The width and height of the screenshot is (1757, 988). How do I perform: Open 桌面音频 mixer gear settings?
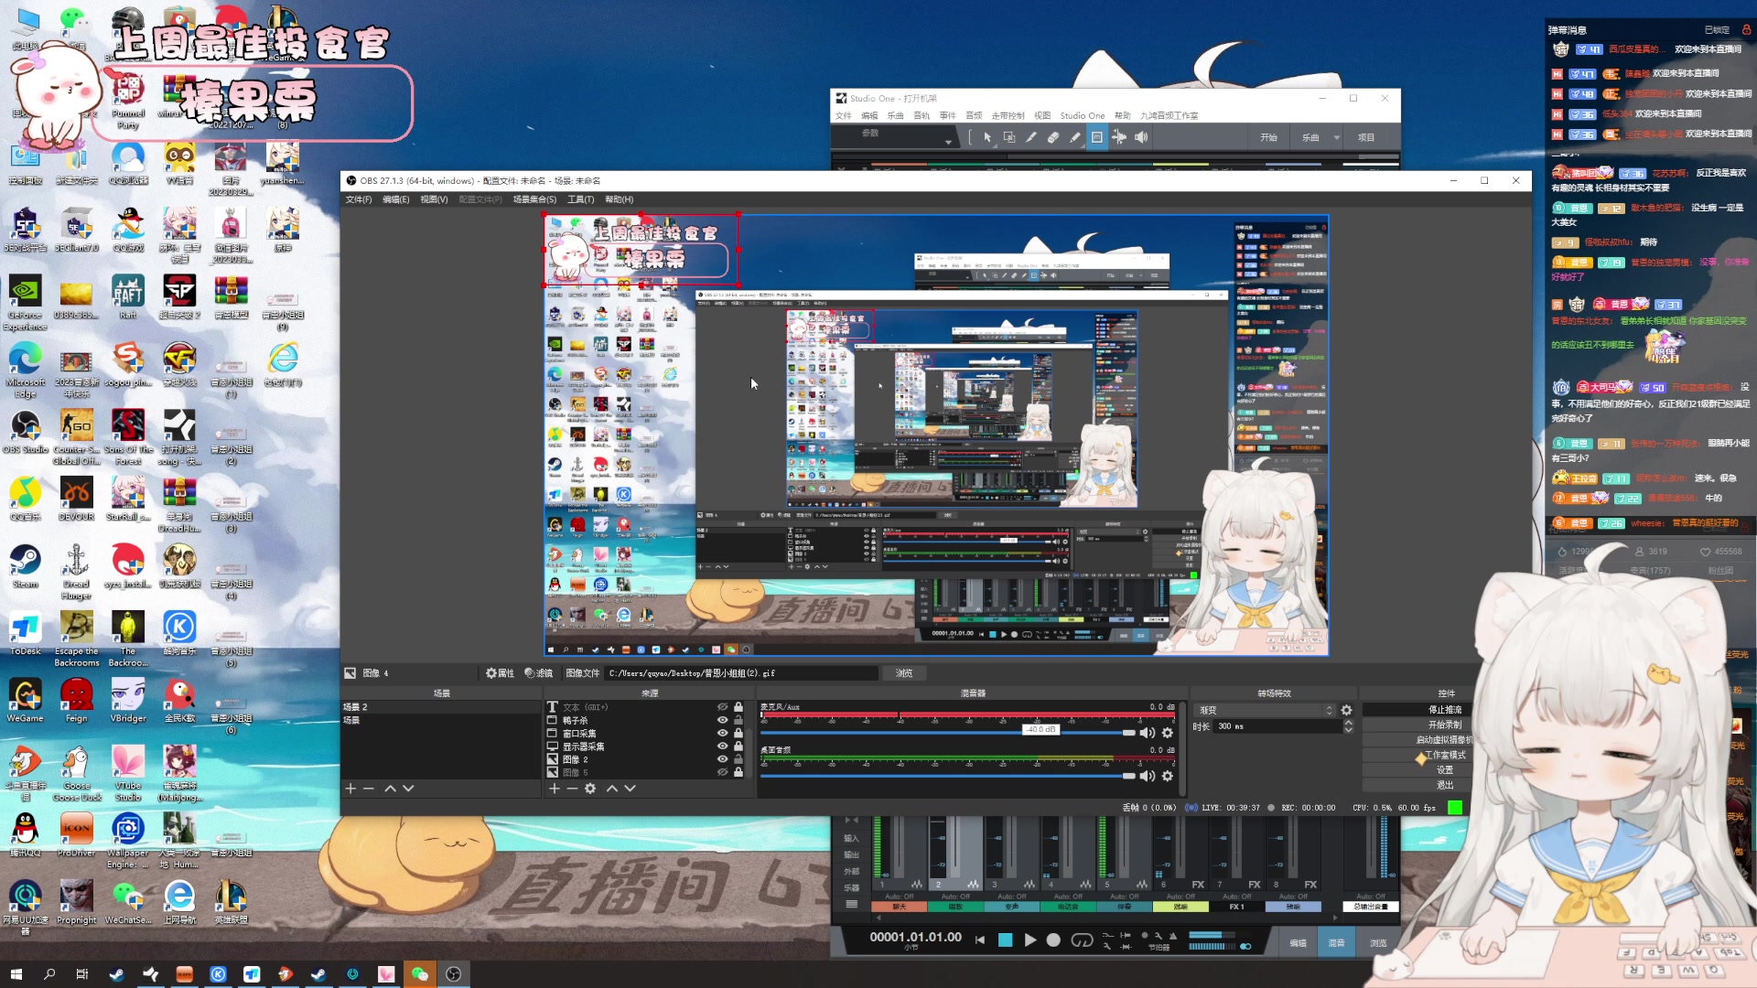point(1167,776)
